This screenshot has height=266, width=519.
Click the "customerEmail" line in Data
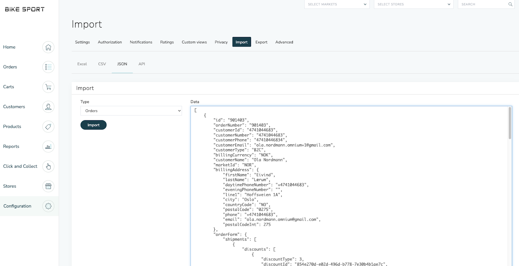coord(274,145)
